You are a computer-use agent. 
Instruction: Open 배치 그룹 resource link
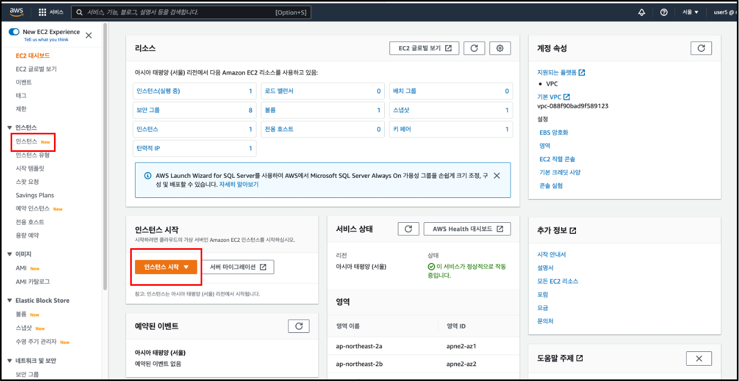(404, 91)
